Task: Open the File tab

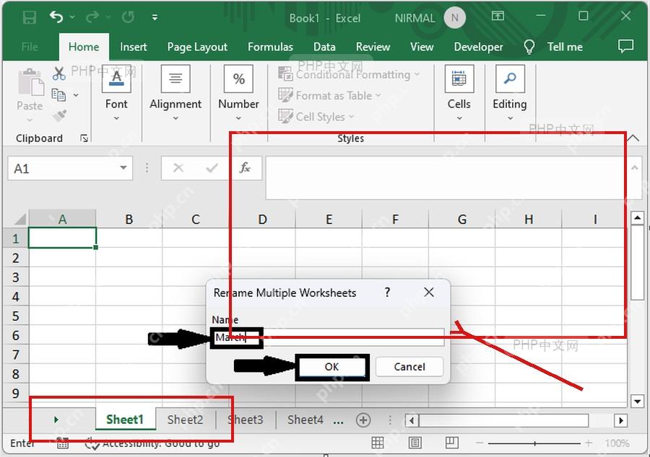Action: coord(30,47)
